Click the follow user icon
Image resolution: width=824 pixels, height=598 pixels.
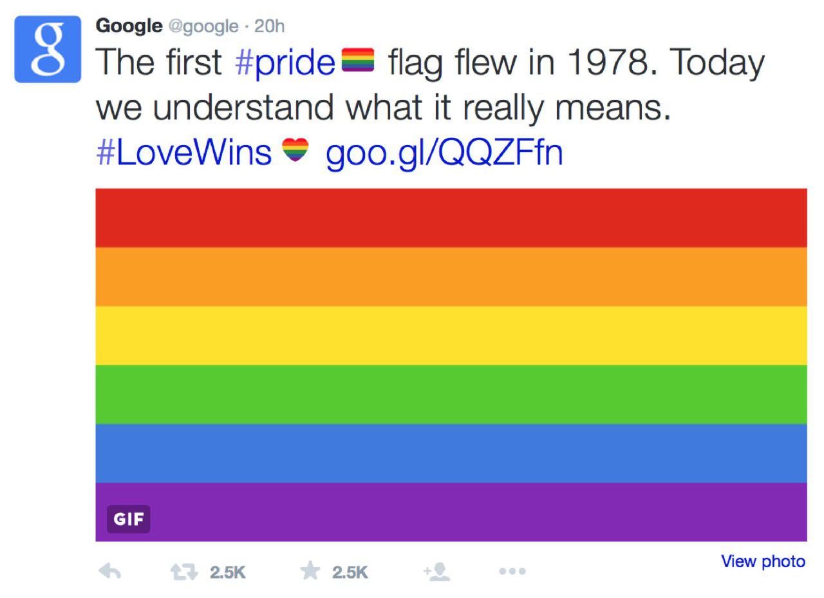(436, 571)
